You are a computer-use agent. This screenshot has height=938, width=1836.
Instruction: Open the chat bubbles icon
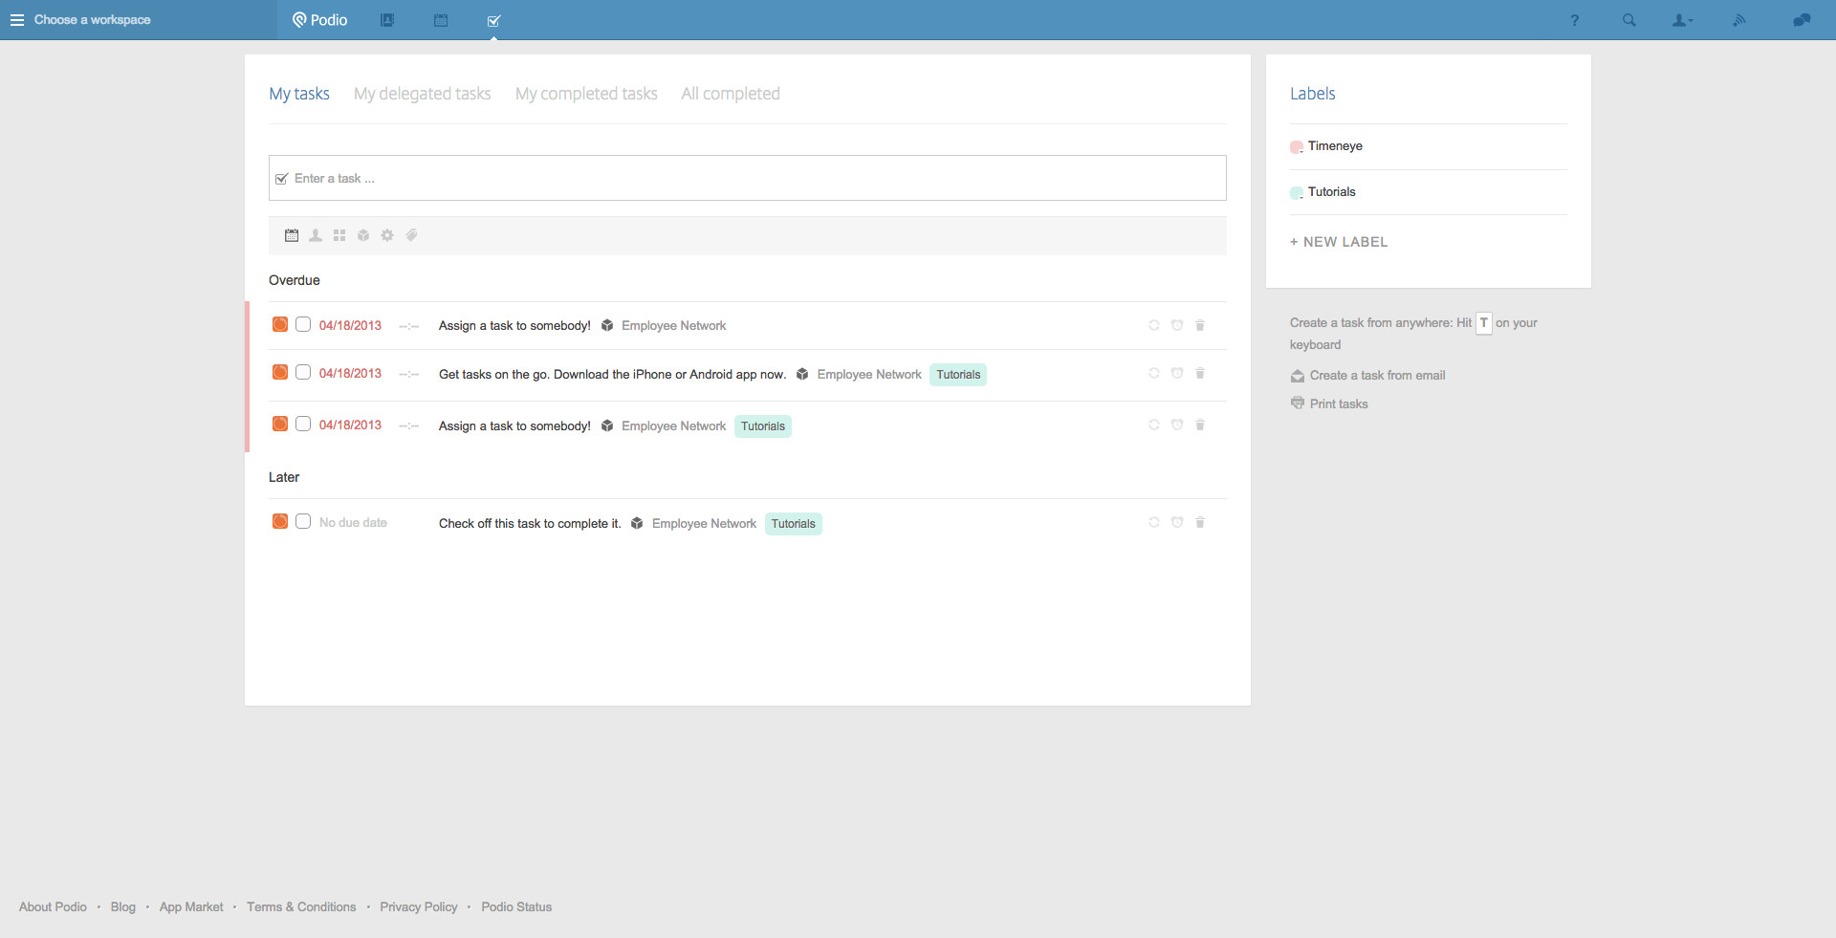coord(1802,20)
